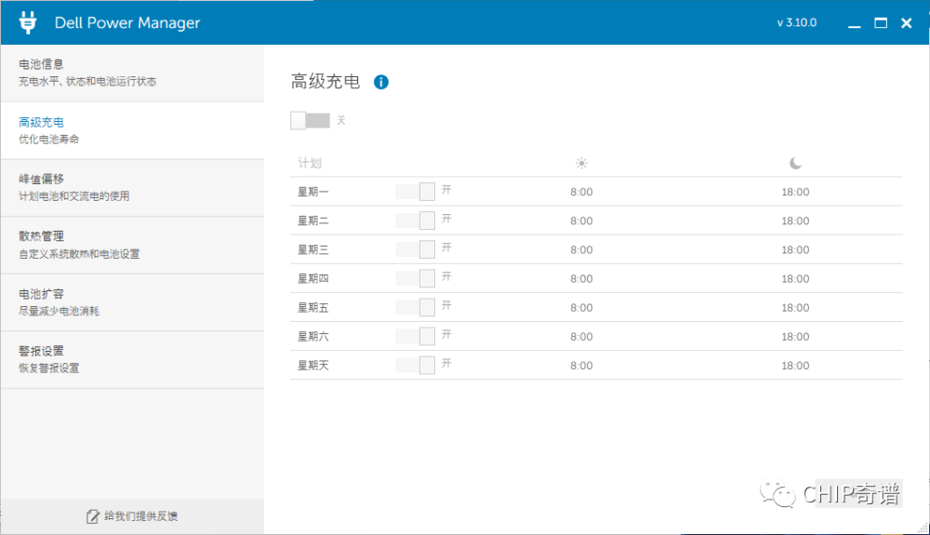Click the feedback pencil icon
The image size is (930, 535).
pos(92,516)
